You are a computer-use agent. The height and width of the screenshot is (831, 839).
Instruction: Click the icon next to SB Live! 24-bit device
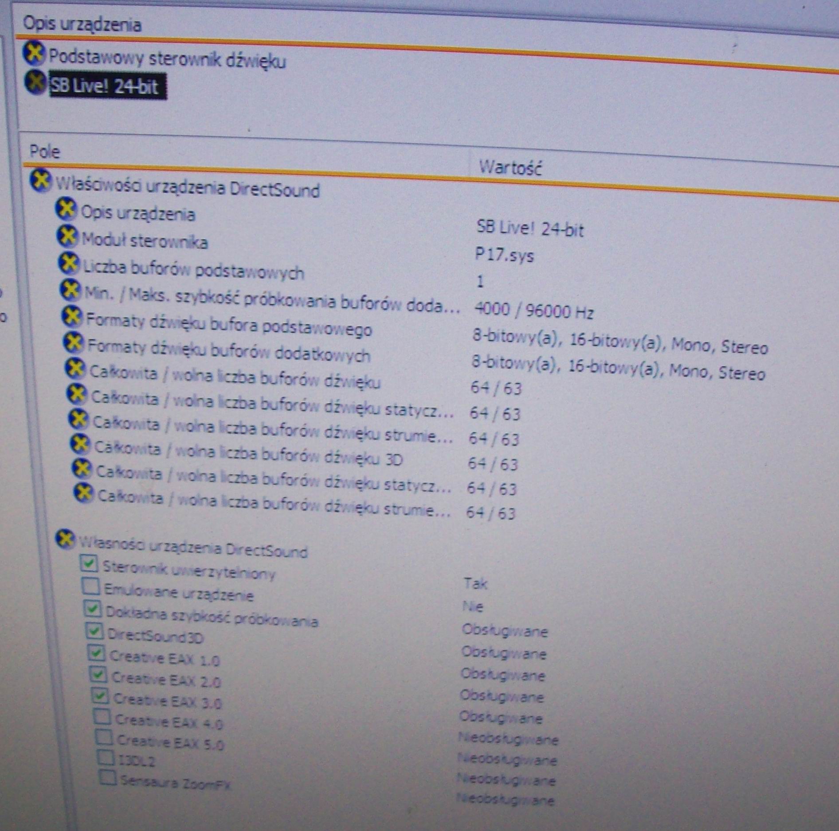click(36, 82)
